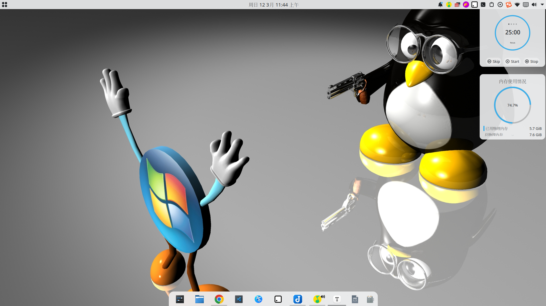Click the purple flame tray icon

(x=466, y=5)
